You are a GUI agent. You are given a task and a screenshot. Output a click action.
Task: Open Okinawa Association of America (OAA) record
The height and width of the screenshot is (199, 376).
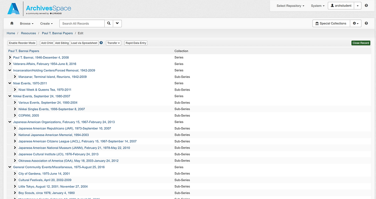[69, 160]
